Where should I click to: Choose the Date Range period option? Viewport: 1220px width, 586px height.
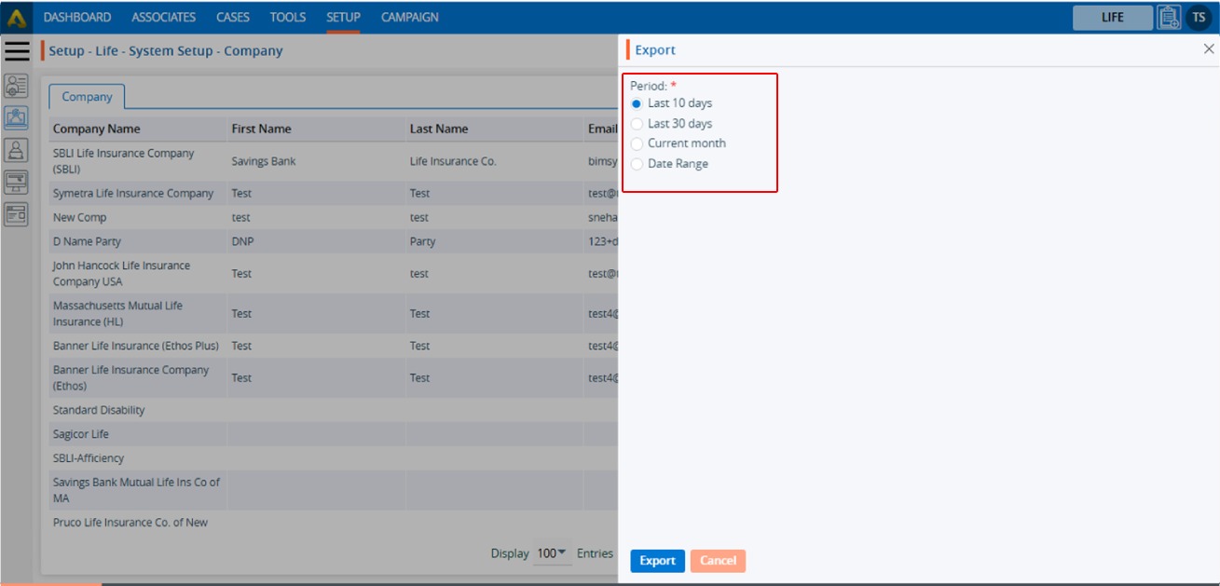coord(637,164)
